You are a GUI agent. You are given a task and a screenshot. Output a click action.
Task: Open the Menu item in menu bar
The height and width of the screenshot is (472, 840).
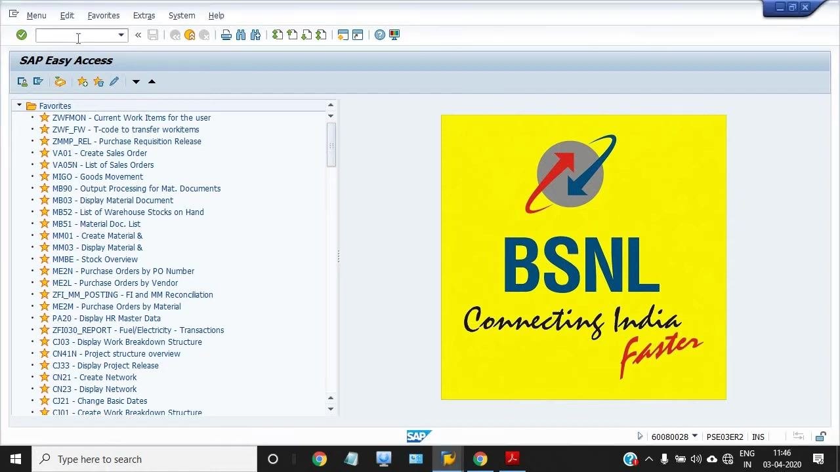pyautogui.click(x=36, y=15)
